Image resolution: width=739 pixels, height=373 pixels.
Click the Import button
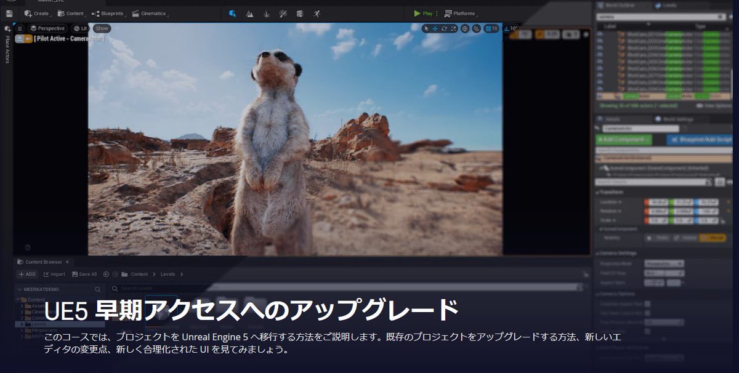(54, 275)
